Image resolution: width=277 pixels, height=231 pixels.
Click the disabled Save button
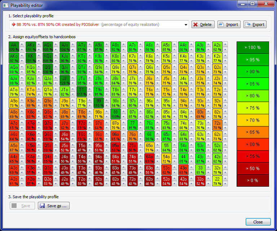coord(22,206)
